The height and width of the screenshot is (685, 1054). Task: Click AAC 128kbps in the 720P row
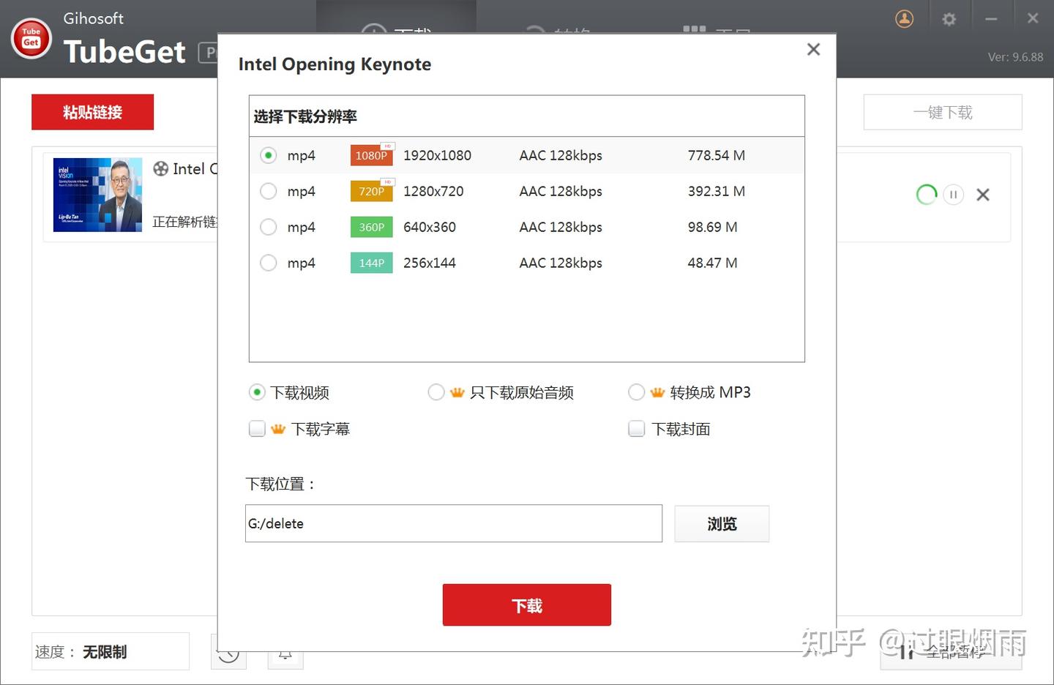pyautogui.click(x=561, y=191)
